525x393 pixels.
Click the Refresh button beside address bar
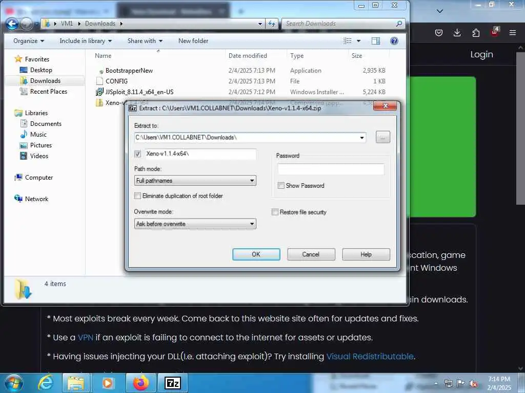[x=272, y=24]
